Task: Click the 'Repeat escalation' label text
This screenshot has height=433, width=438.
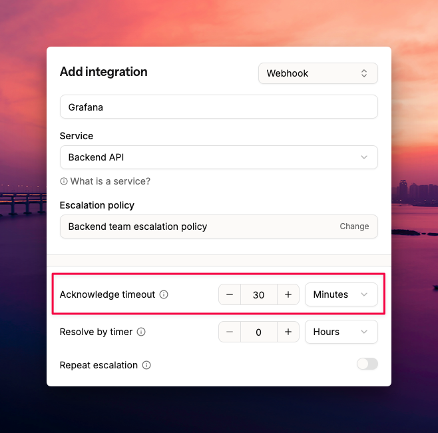Action: coord(99,365)
